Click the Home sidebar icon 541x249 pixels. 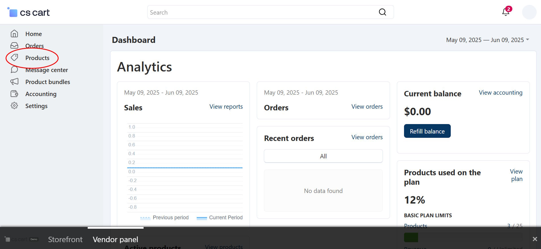[14, 34]
